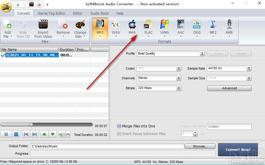
Task: Choose the FLAC format icon
Action: (x=148, y=24)
